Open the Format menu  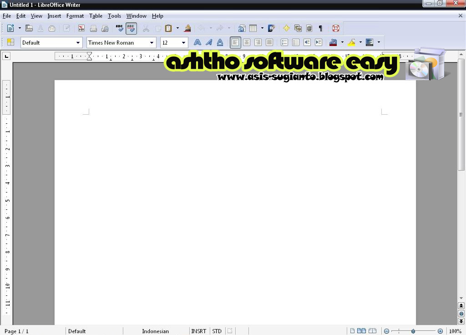[75, 16]
